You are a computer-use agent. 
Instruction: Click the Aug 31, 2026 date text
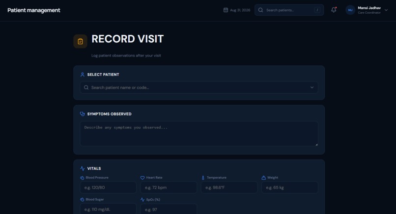240,10
